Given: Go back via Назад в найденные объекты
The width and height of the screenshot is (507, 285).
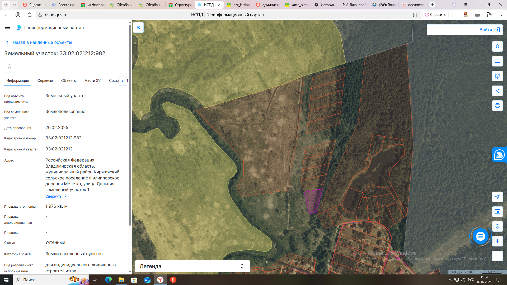Looking at the screenshot, I should pos(42,42).
